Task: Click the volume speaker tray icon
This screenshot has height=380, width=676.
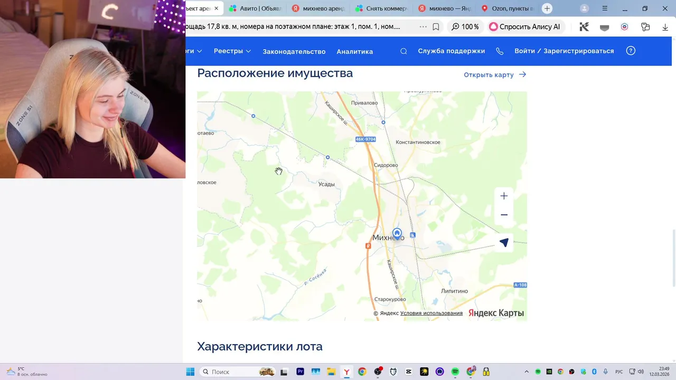Action: click(641, 372)
